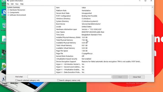Image resolution: width=163 pixels, height=92 pixels.
Task: Tick Search category names only checkbox
Action: (58, 80)
